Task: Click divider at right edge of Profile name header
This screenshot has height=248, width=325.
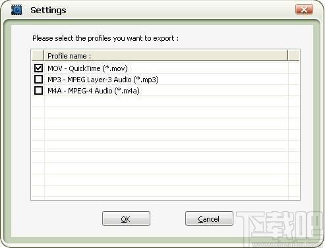Action: click(288, 56)
